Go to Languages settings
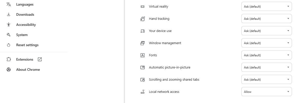 click(25, 5)
